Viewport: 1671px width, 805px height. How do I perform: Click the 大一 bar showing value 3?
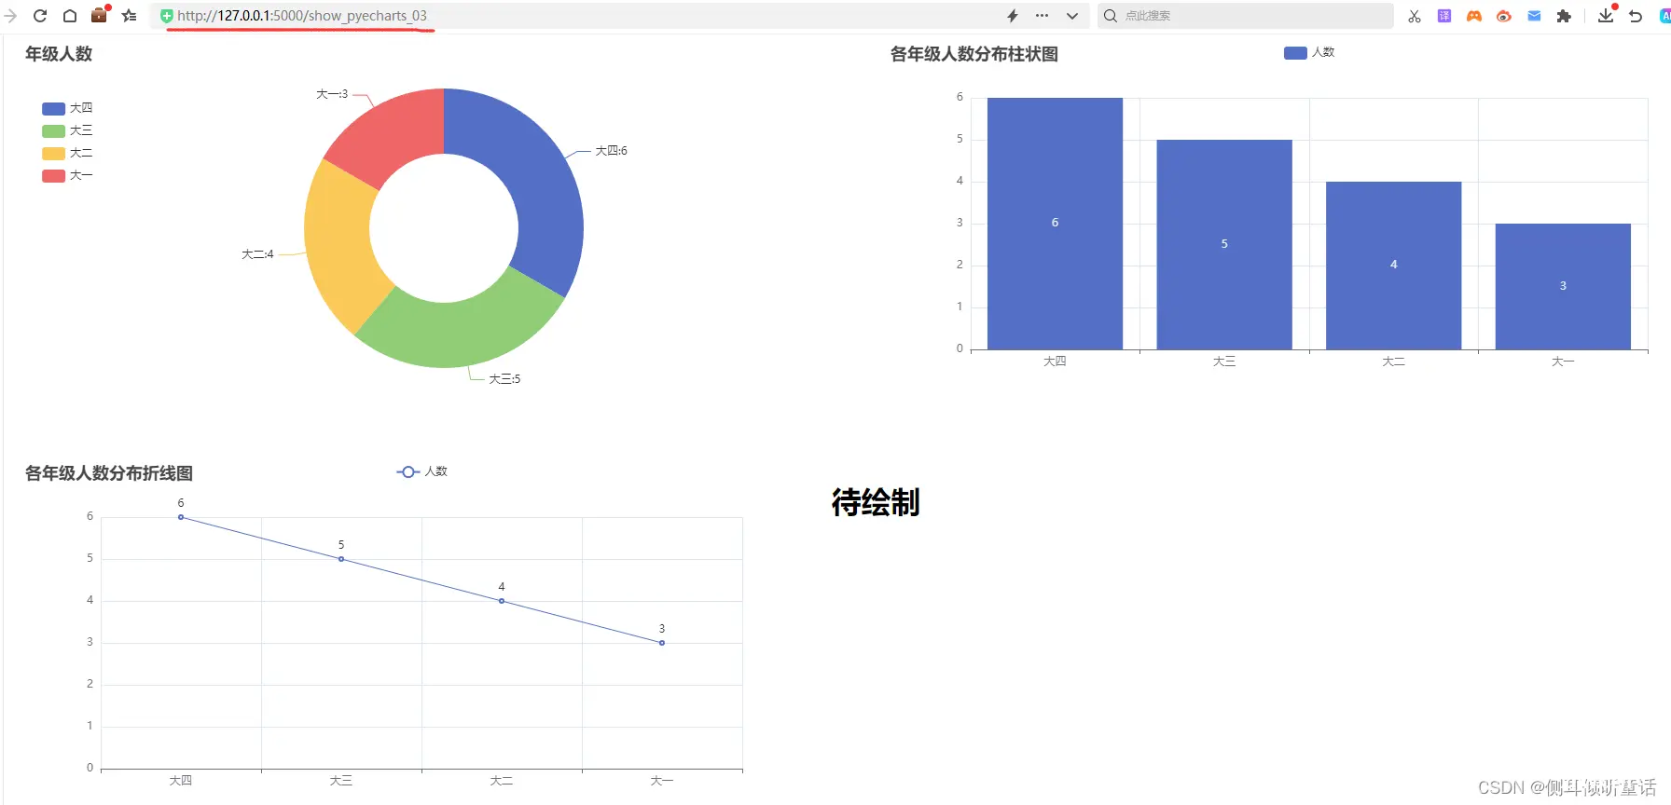click(x=1563, y=286)
